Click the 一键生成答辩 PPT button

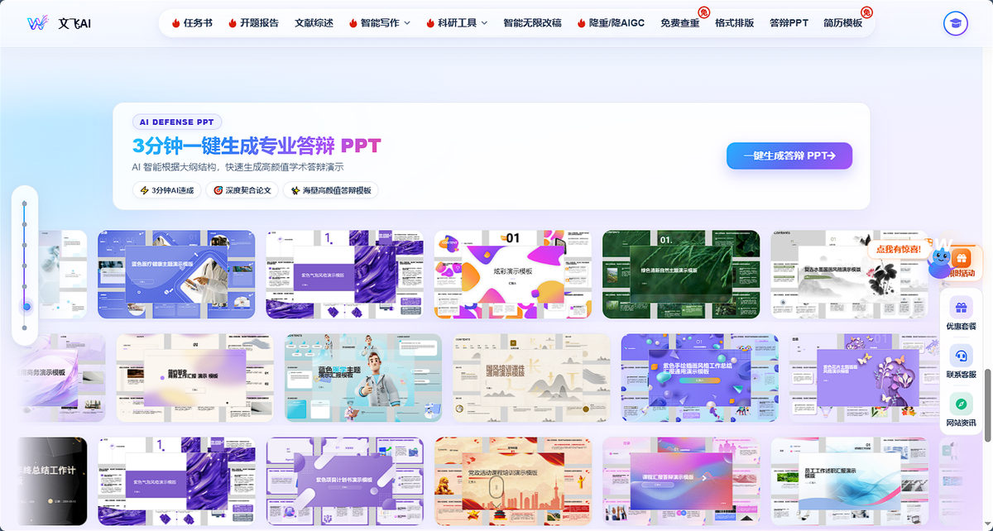[789, 155]
